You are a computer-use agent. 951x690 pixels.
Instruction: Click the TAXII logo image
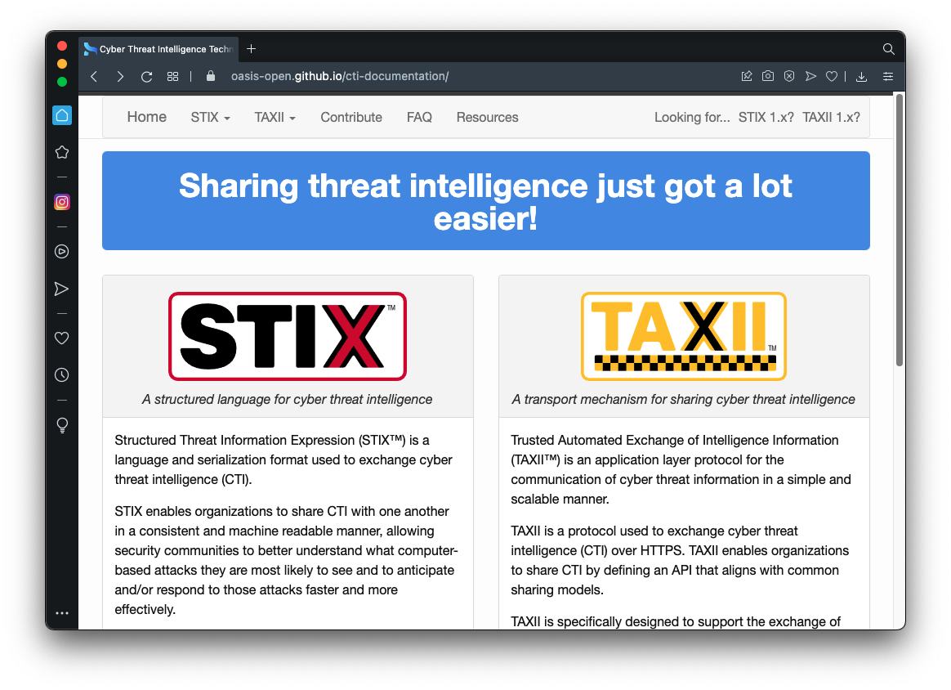click(x=684, y=336)
